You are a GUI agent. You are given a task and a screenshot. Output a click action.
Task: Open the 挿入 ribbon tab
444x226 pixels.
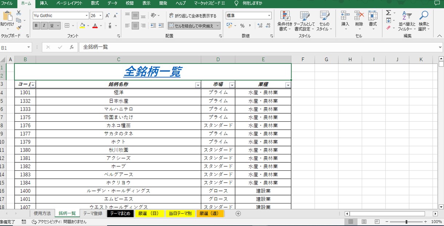[x=44, y=3]
